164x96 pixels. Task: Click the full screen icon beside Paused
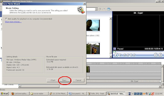(x=115, y=49)
